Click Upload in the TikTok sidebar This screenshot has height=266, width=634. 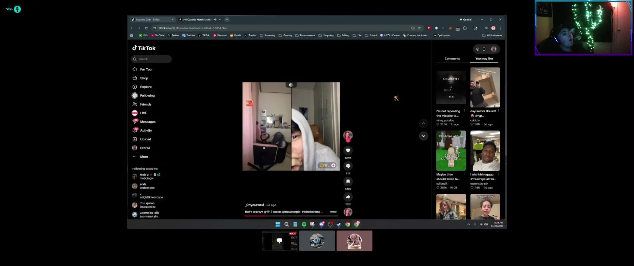(142, 139)
